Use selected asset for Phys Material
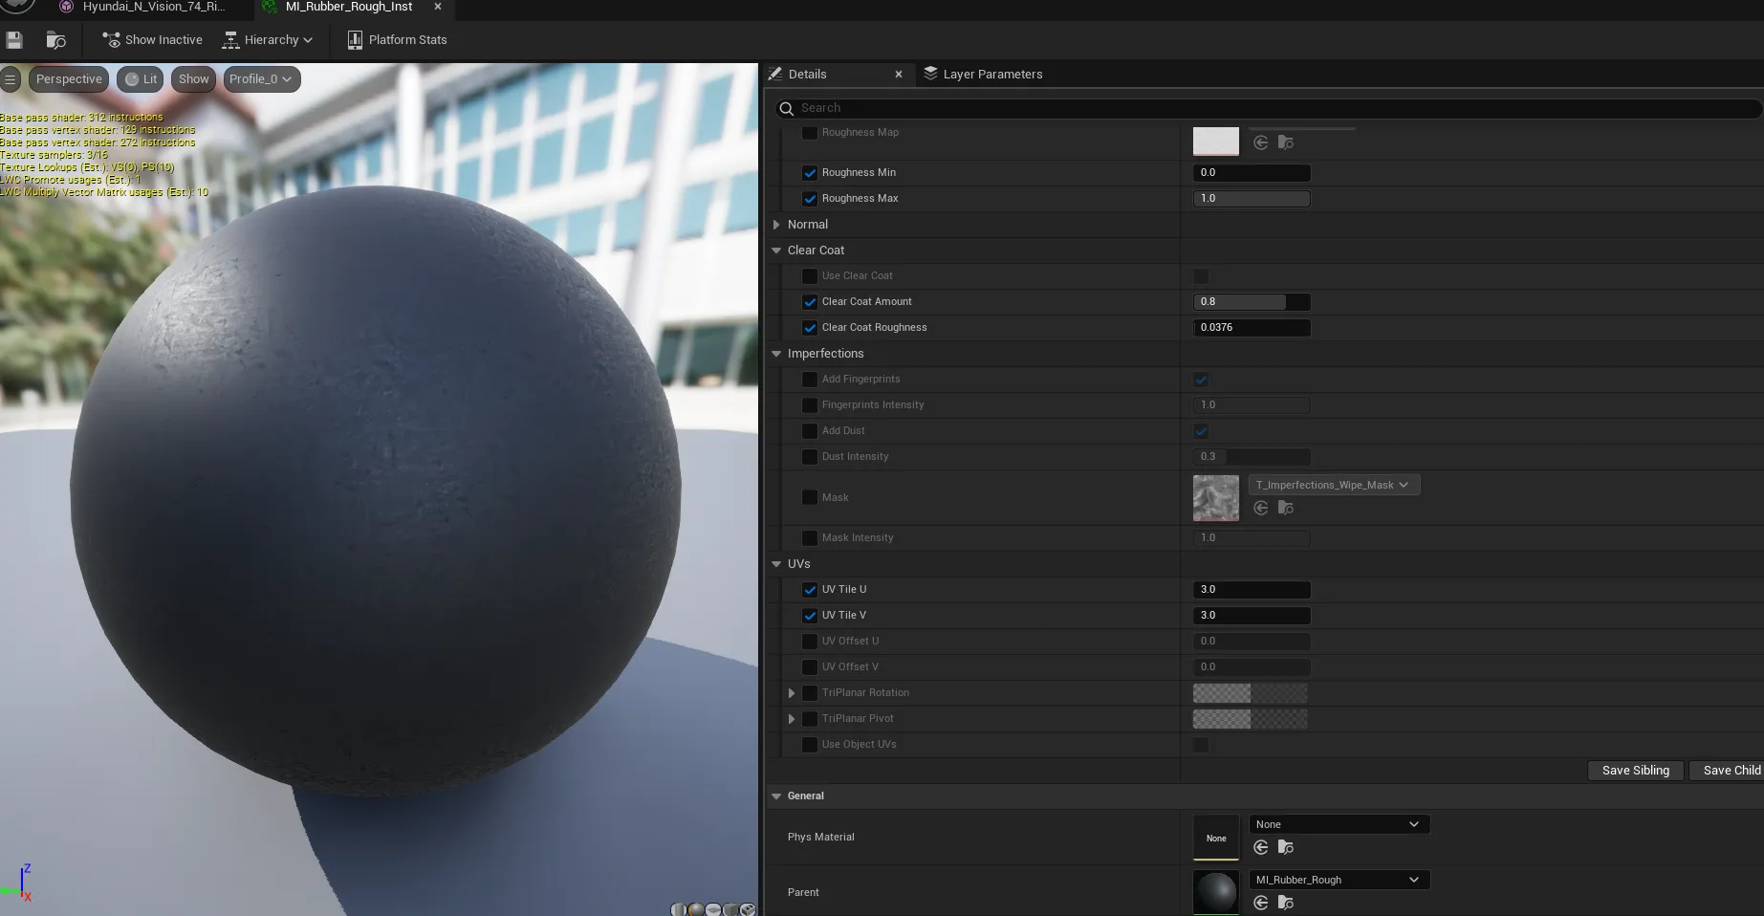The width and height of the screenshot is (1764, 916). [1261, 847]
